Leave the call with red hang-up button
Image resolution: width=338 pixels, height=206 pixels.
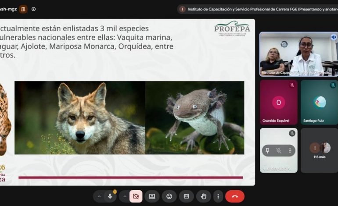tap(235, 196)
